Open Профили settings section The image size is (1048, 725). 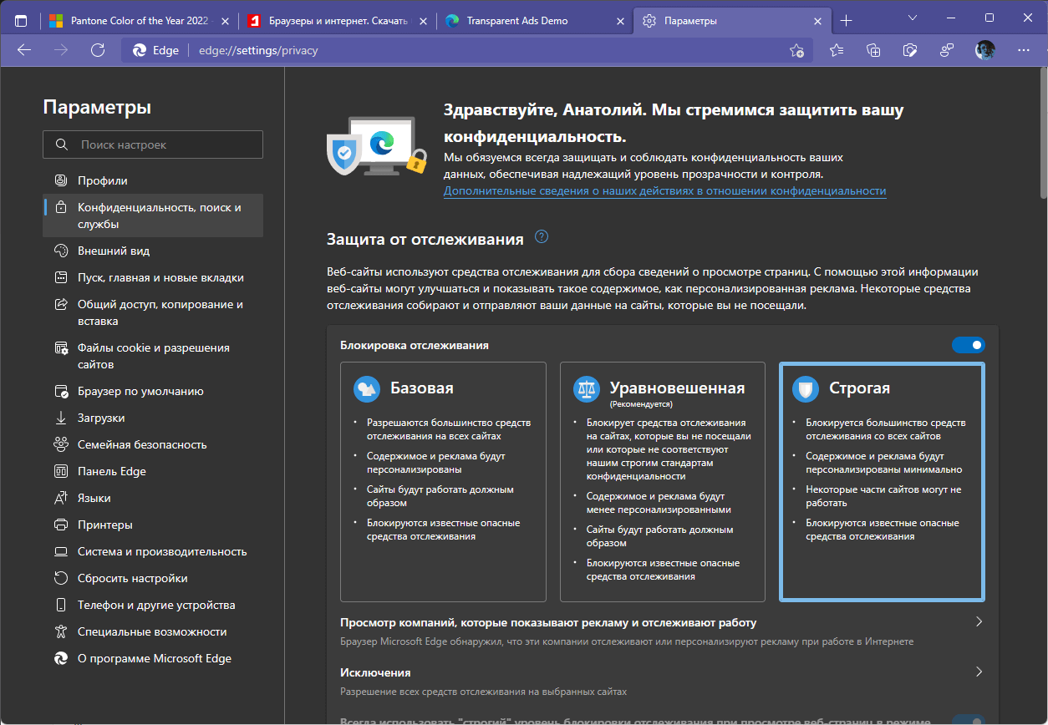coord(153,180)
